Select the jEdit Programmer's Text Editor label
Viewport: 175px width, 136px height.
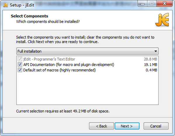point(49,59)
